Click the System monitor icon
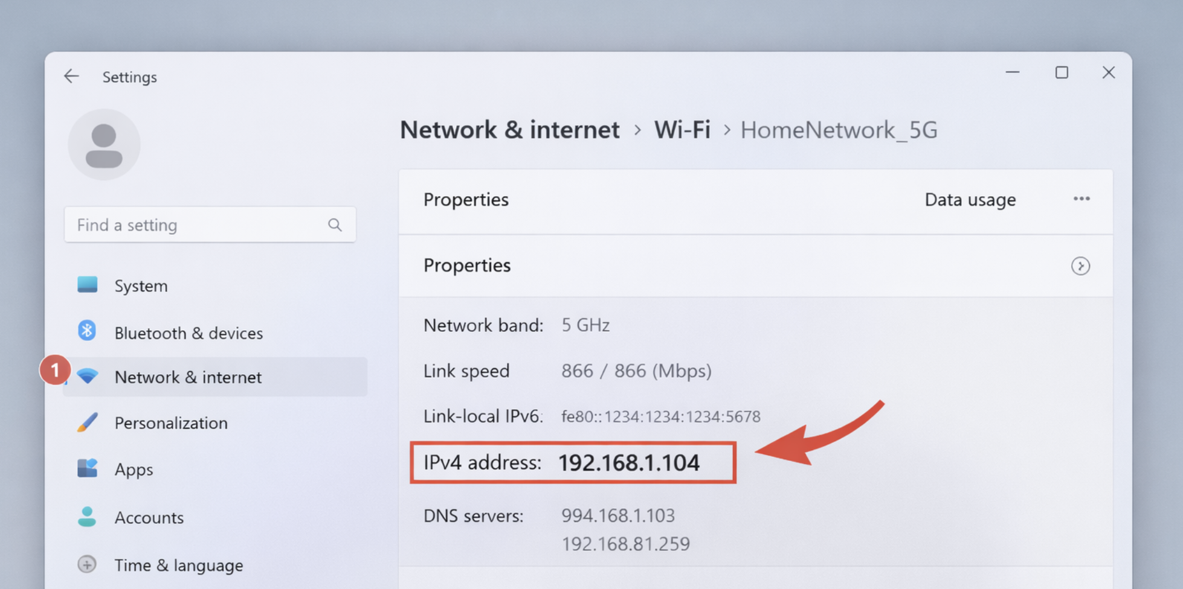Viewport: 1183px width, 589px height. click(x=88, y=285)
